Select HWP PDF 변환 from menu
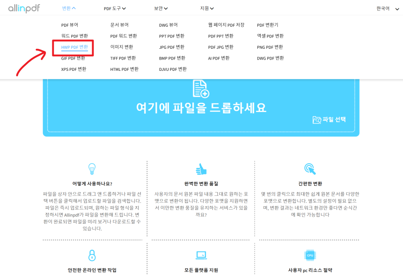403x275 pixels. click(x=75, y=47)
